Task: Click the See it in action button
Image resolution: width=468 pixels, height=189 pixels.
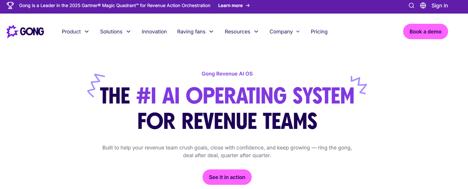Action: [227, 177]
